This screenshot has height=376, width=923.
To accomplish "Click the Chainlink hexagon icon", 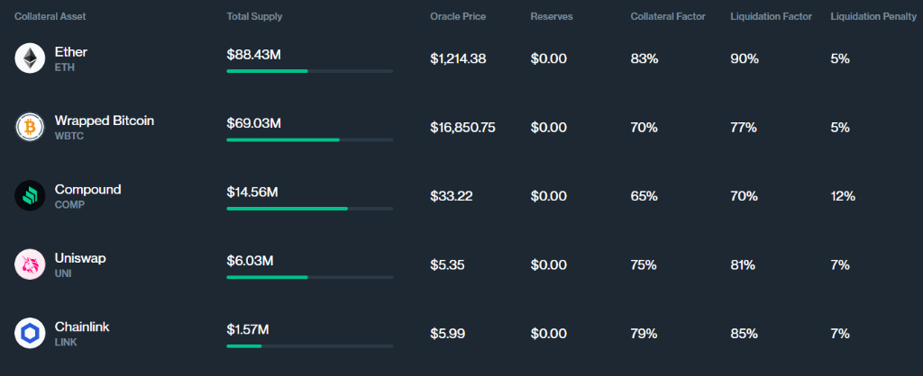I will (x=30, y=333).
